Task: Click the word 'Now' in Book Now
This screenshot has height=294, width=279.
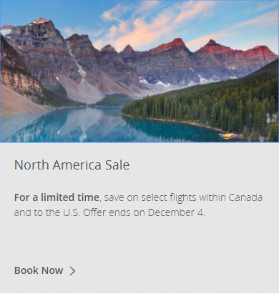Action: [52, 270]
